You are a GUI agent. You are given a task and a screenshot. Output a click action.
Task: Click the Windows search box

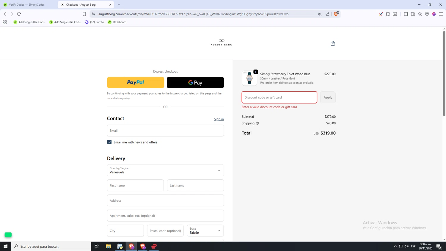(51, 246)
